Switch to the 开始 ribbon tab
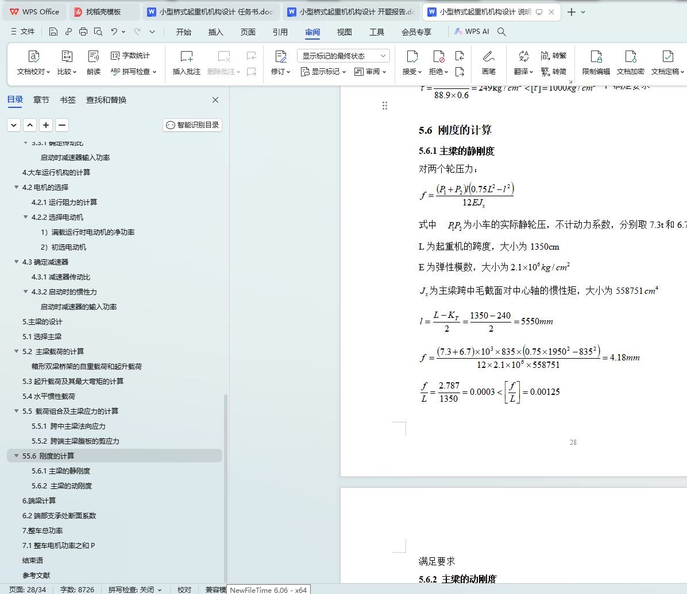 [x=184, y=32]
